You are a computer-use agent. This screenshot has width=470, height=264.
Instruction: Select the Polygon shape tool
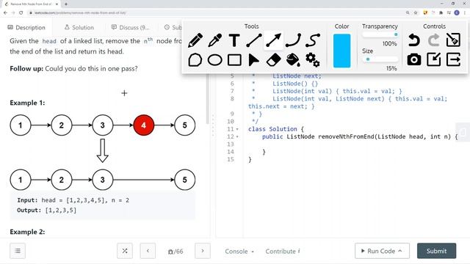[195, 60]
